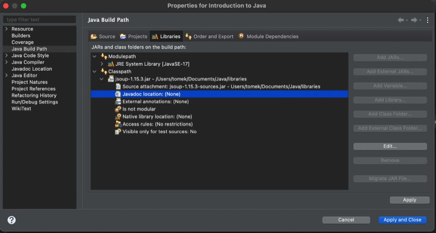Collapse the jsoup-1.15.3.jar node
This screenshot has height=233, width=436.
(x=102, y=79)
